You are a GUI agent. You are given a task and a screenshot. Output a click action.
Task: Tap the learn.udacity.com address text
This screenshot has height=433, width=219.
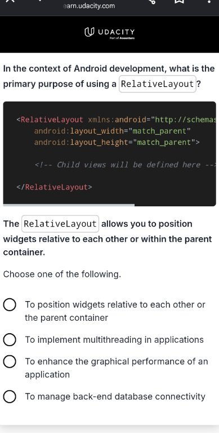pyautogui.click(x=89, y=6)
